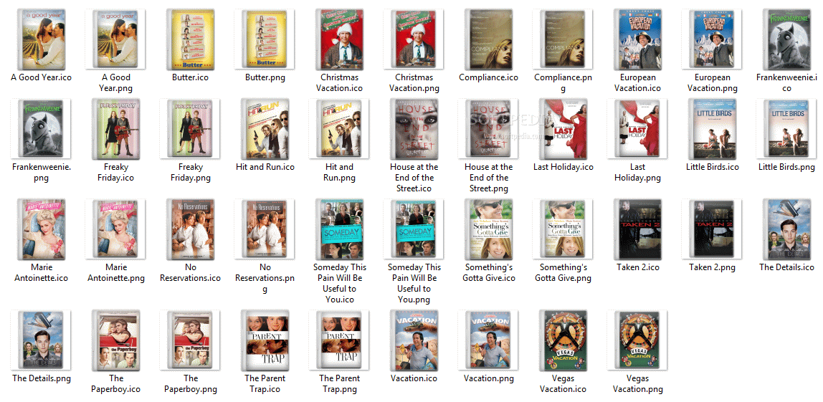
Task: Click the 'Compliance.ico' file name text
Action: click(489, 77)
